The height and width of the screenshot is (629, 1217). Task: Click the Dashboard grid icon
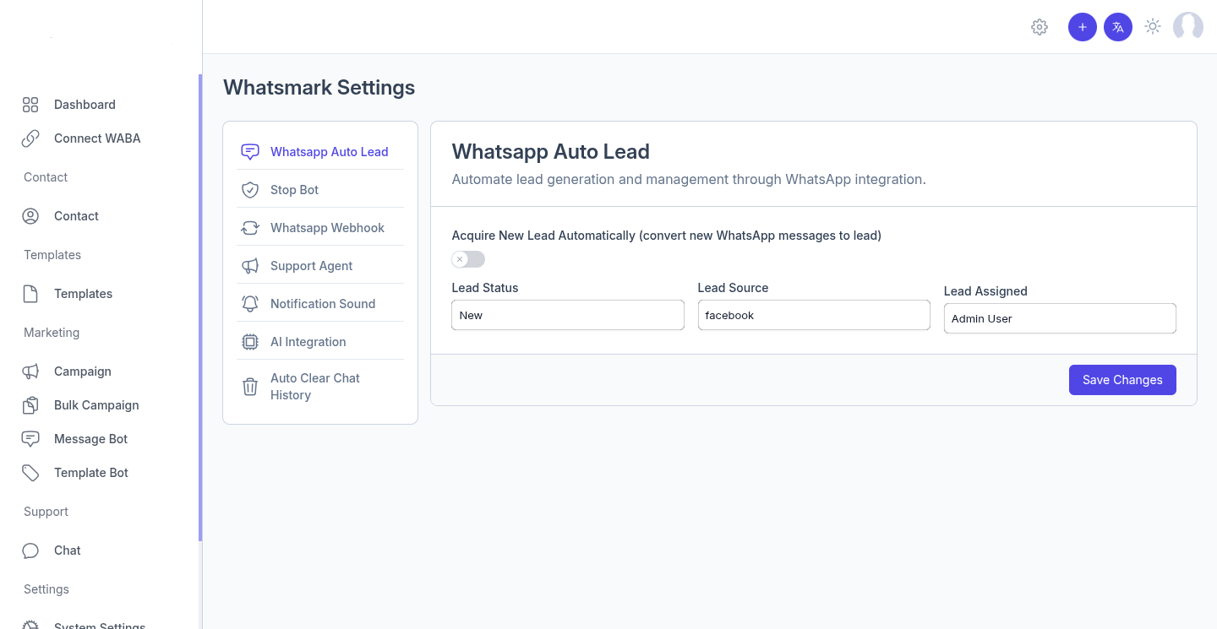[x=30, y=105]
